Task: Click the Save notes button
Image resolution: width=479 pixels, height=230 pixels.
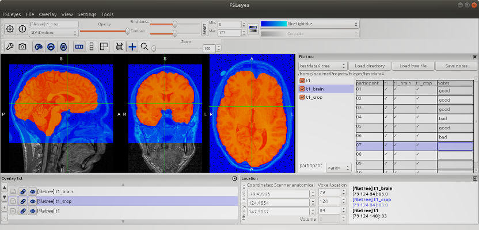Action: point(457,66)
